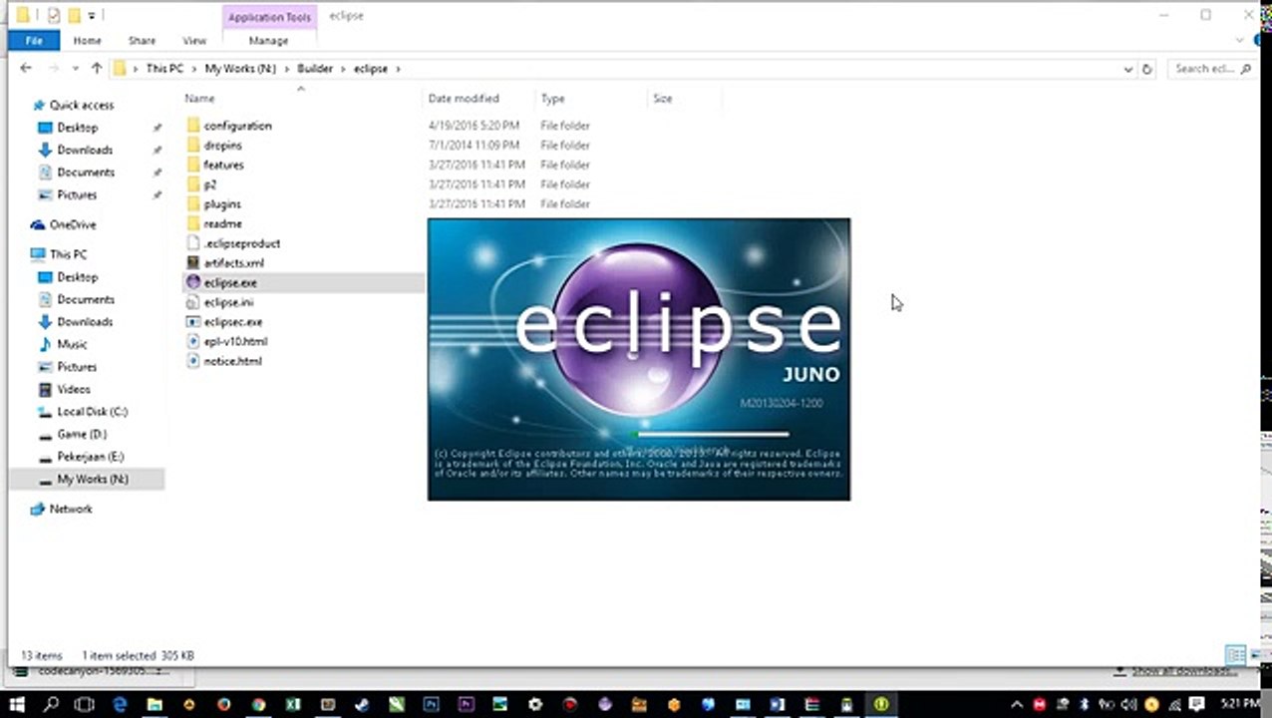Image resolution: width=1272 pixels, height=718 pixels.
Task: Open Steam from the taskbar
Action: point(361,705)
